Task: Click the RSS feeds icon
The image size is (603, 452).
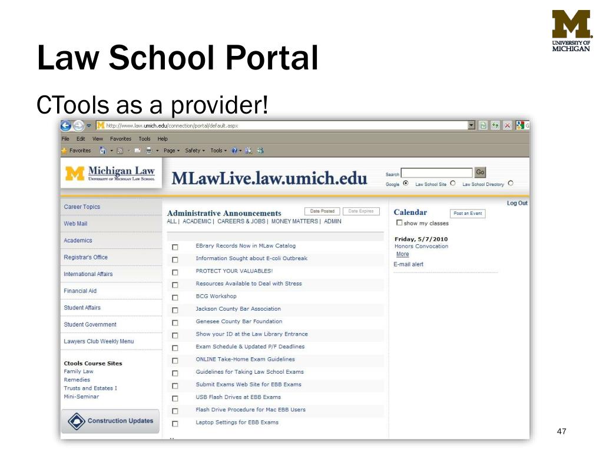Action: (x=120, y=151)
